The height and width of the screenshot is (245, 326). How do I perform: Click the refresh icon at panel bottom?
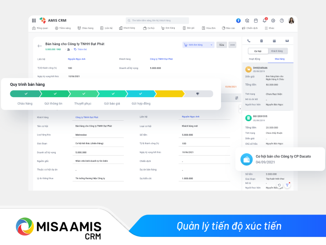point(279,185)
